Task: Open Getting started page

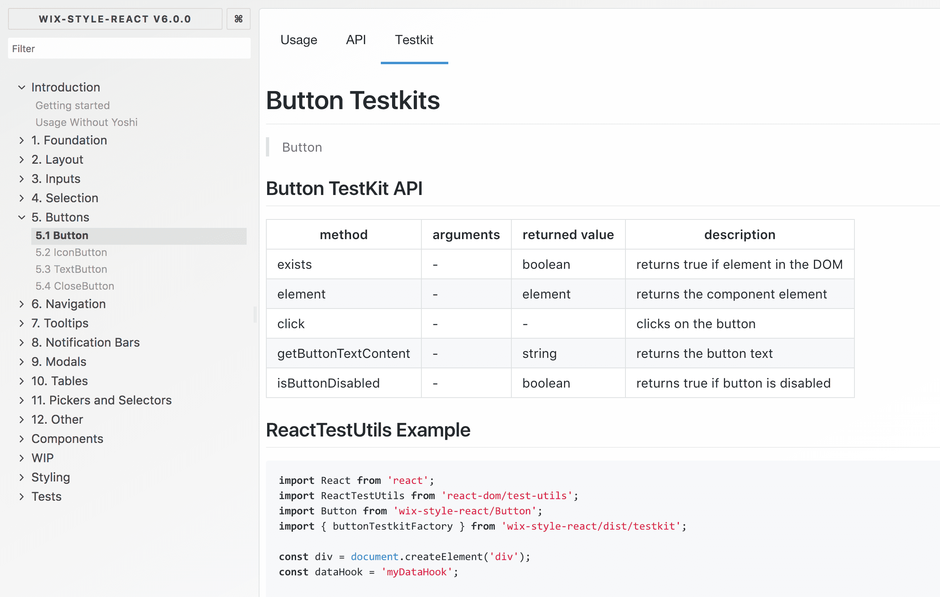Action: pos(72,106)
